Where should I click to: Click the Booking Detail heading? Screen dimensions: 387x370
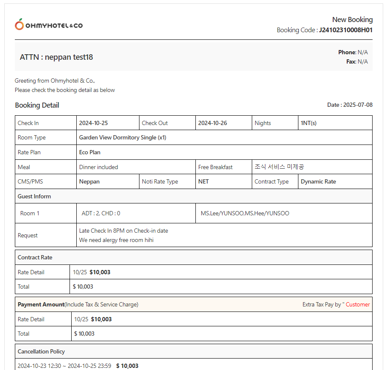[37, 105]
